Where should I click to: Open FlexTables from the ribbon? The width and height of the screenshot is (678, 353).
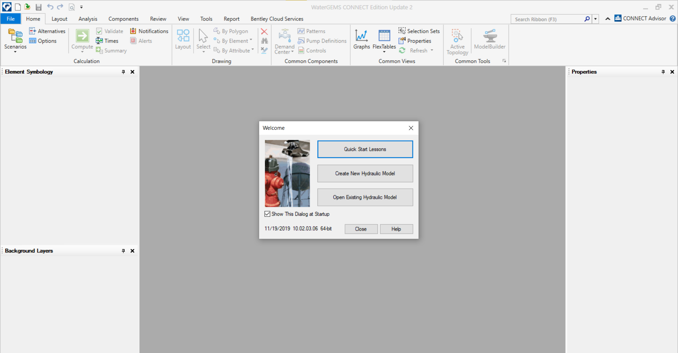384,36
